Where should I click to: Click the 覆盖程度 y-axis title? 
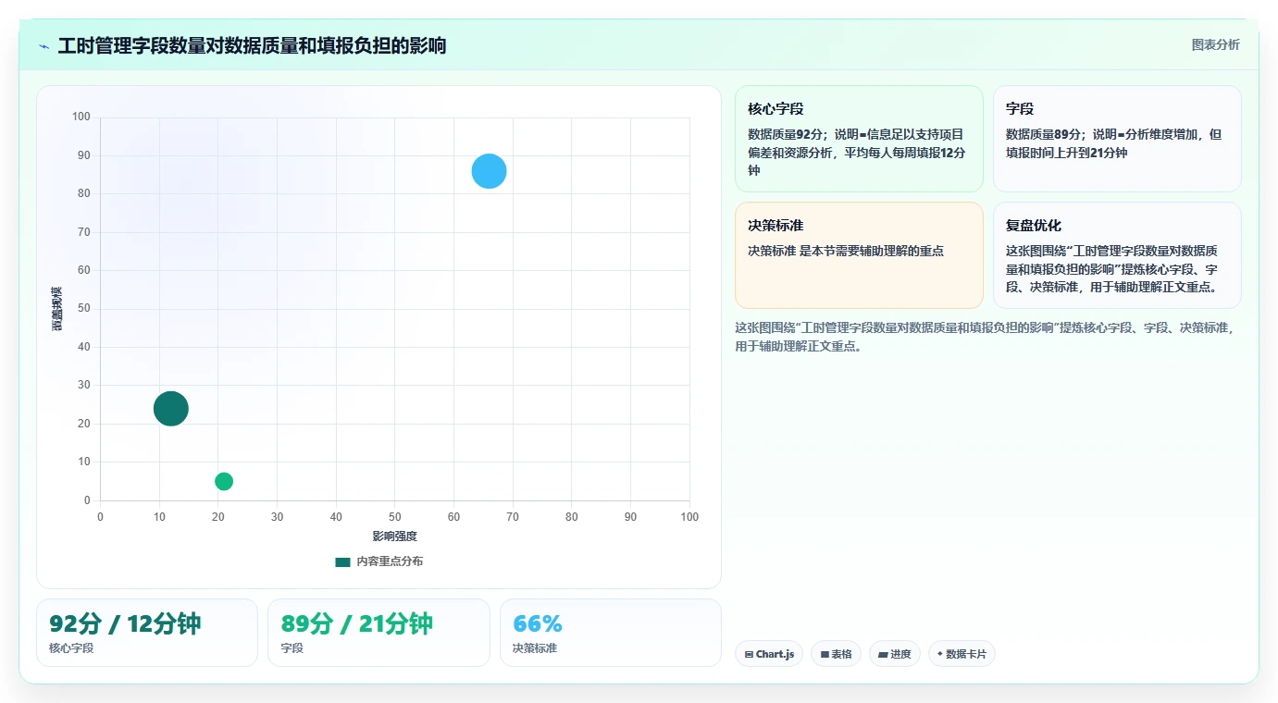(57, 309)
